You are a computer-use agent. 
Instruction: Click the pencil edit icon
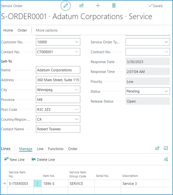[66, 6]
